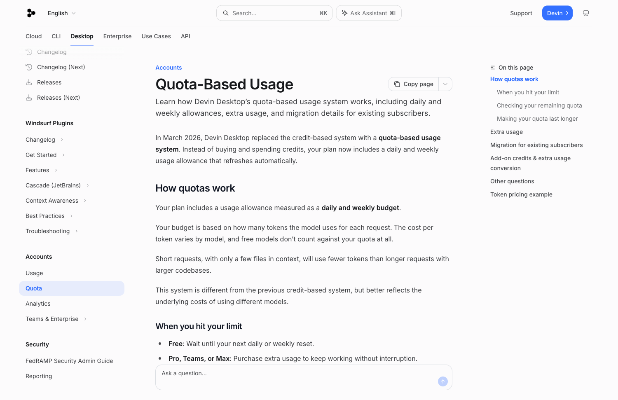Switch to the CLI tab
Viewport: 618px width, 400px height.
point(56,36)
